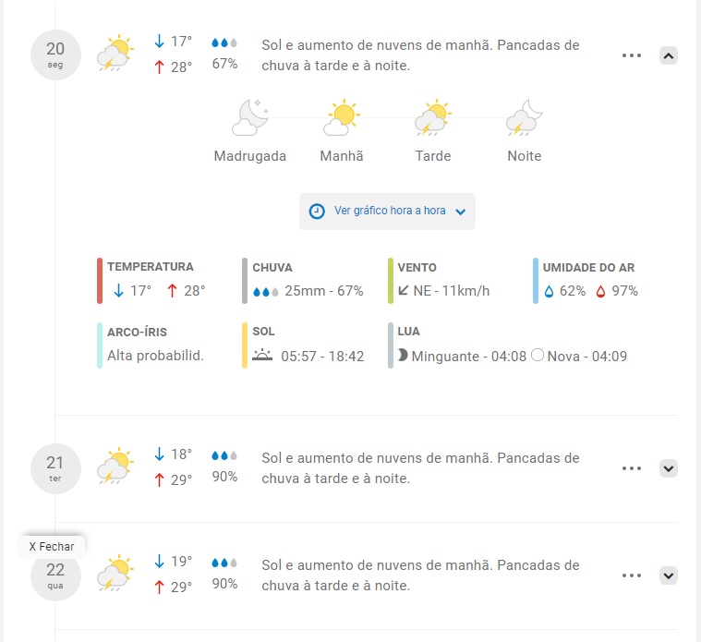This screenshot has height=642, width=701.
Task: Open three-dots menu for day 21
Action: (x=631, y=468)
